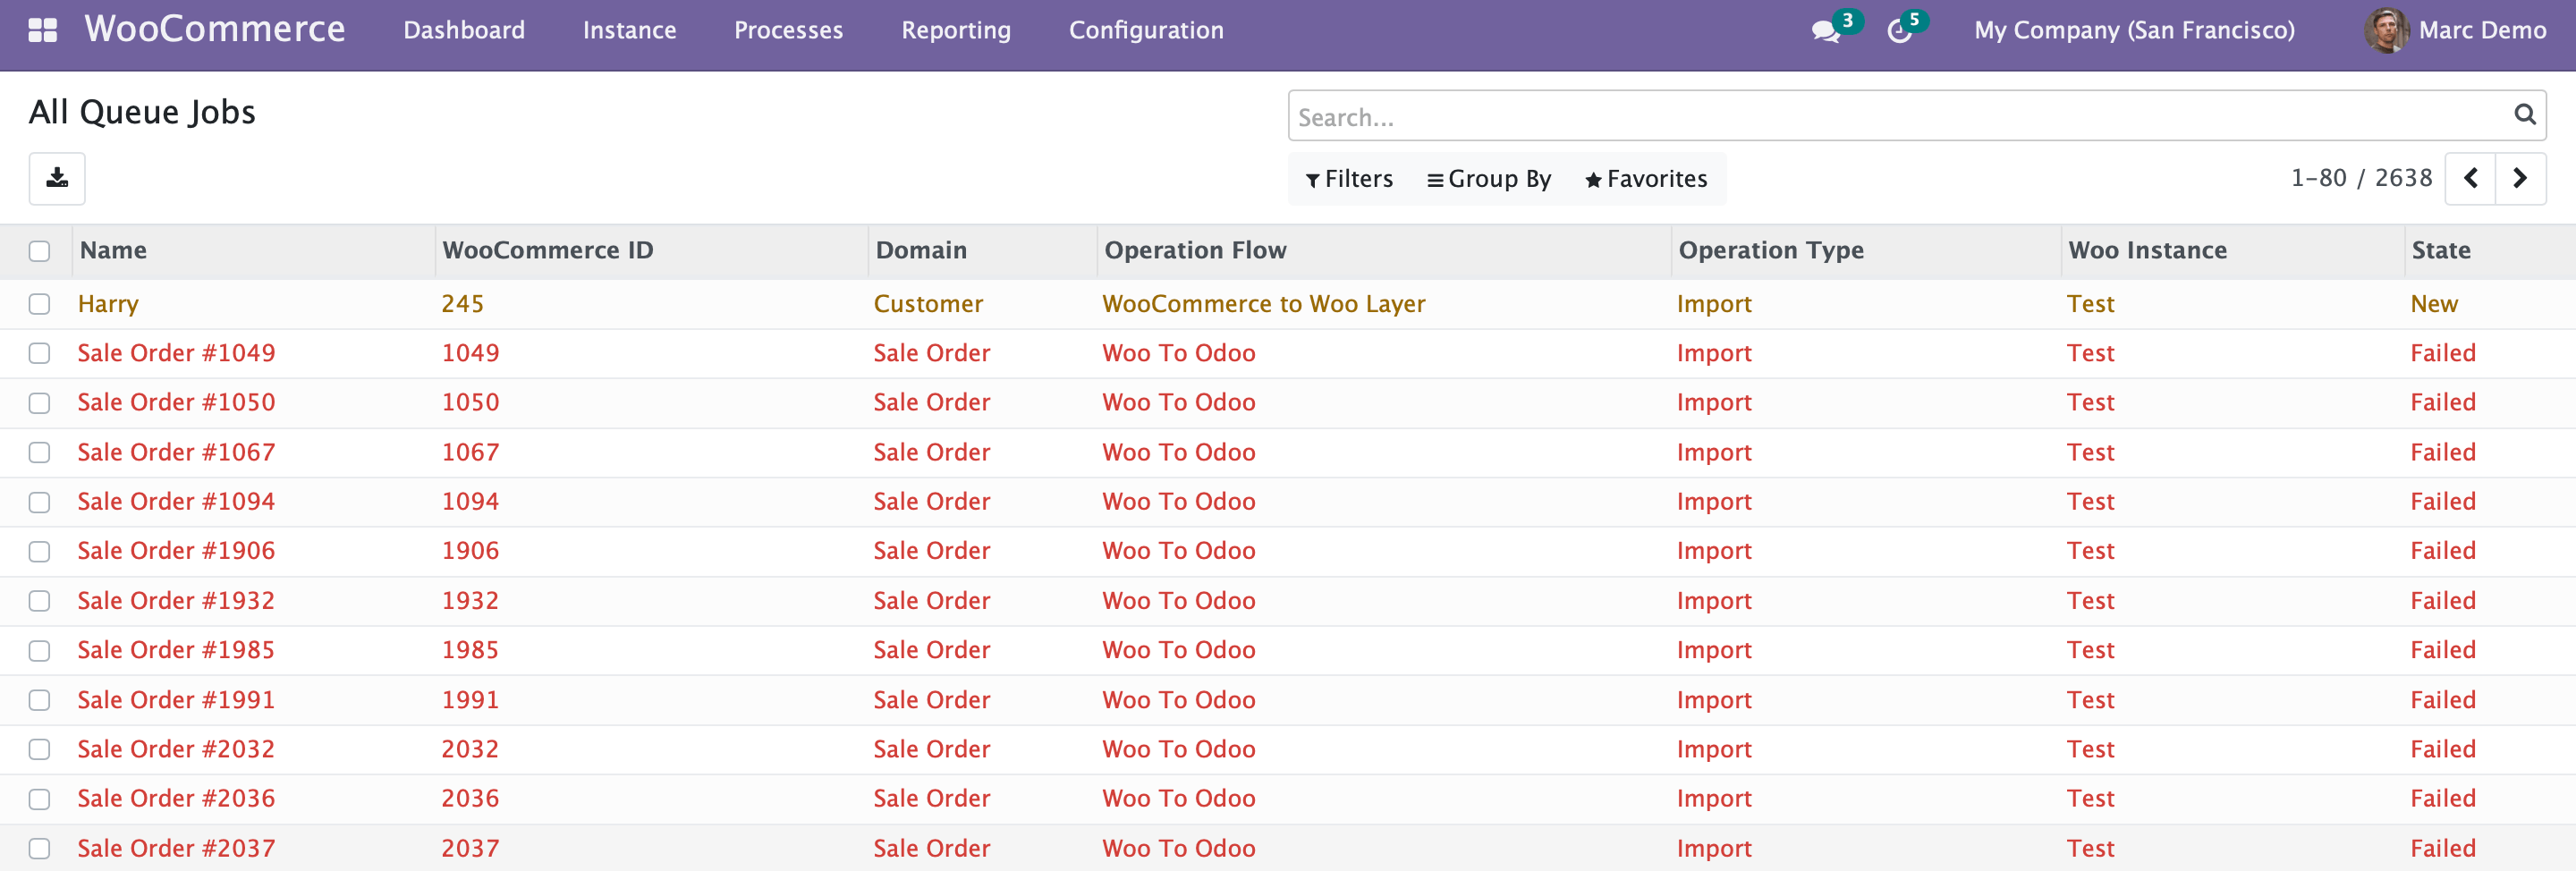The height and width of the screenshot is (871, 2576).
Task: Open the Reporting menu
Action: [x=955, y=30]
